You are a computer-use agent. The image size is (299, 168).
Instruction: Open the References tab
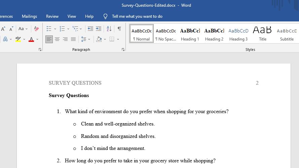[x=6, y=16]
